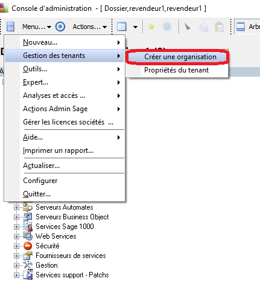Expand the Serveurs Business Object node

[x=16, y=217]
